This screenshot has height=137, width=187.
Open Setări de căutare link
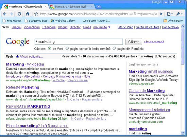pyautogui.click(x=148, y=27)
